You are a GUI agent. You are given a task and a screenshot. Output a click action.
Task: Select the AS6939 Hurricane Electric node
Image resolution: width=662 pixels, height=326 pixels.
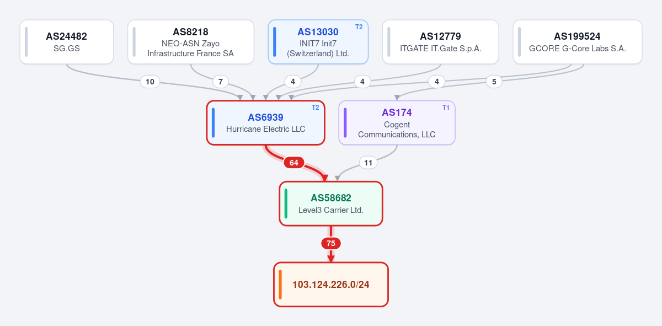point(266,123)
